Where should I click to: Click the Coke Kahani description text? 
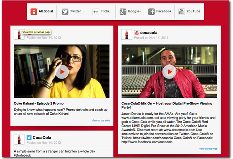(61, 112)
